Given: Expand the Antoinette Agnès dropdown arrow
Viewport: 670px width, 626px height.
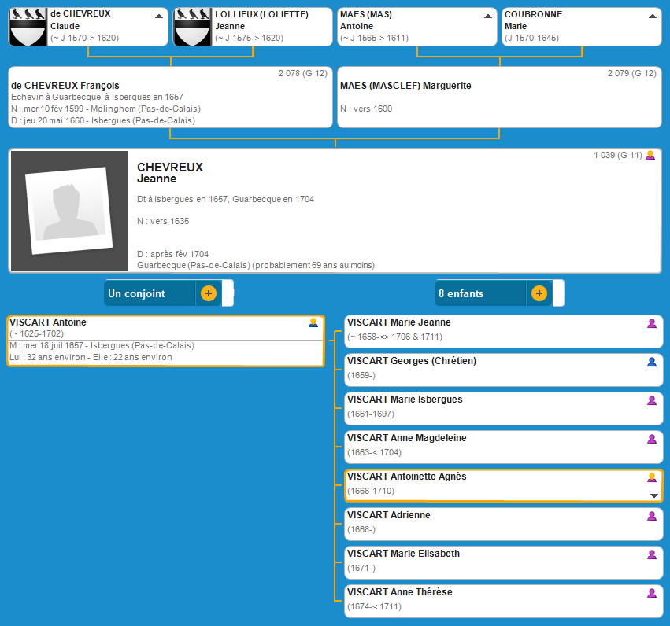Looking at the screenshot, I should click(653, 495).
